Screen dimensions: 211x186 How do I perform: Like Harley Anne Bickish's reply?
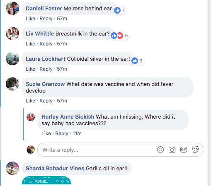pyautogui.click(x=46, y=134)
